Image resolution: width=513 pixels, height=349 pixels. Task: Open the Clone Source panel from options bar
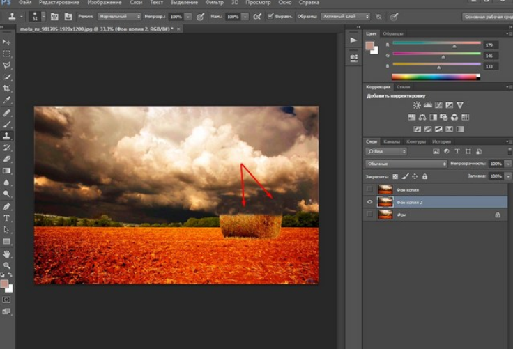tap(68, 16)
